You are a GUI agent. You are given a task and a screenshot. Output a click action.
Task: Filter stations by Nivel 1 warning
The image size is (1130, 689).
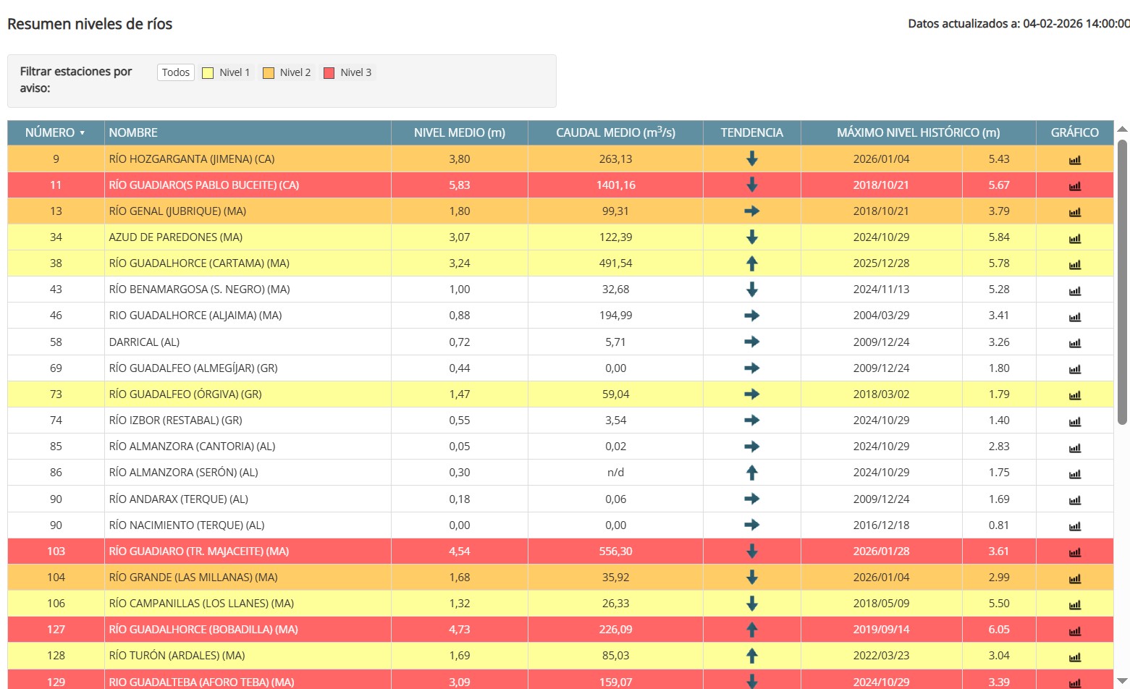click(x=227, y=72)
